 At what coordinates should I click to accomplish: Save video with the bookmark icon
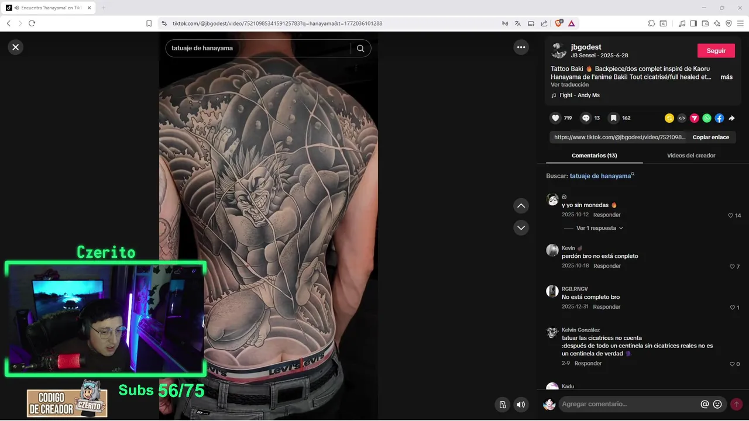[x=613, y=118]
